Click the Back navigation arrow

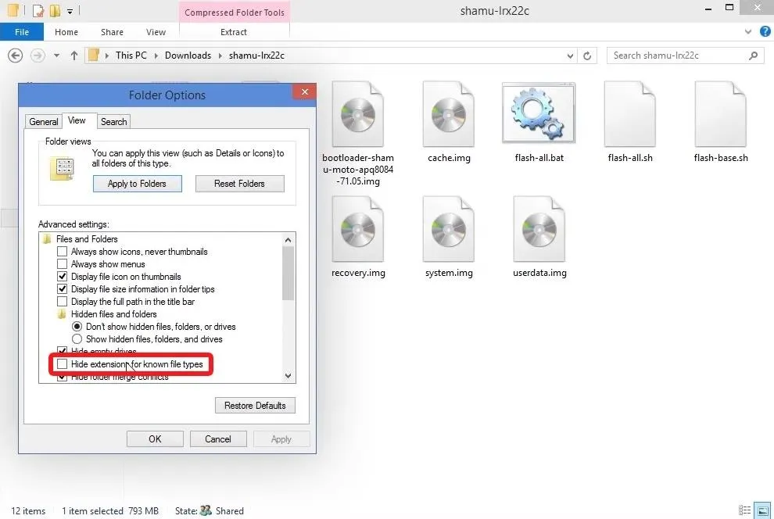[16, 55]
